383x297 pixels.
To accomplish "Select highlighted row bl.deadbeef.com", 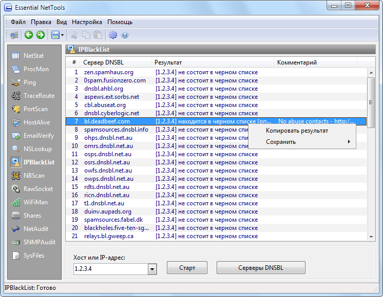I will (x=216, y=121).
